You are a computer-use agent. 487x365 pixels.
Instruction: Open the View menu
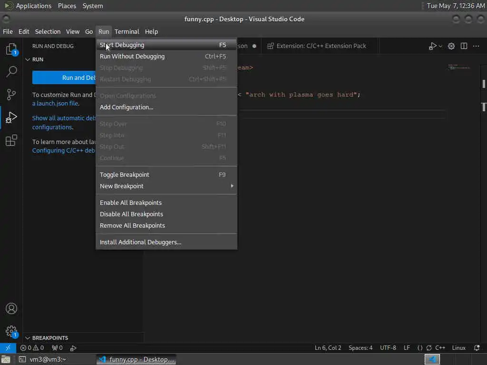(x=72, y=31)
